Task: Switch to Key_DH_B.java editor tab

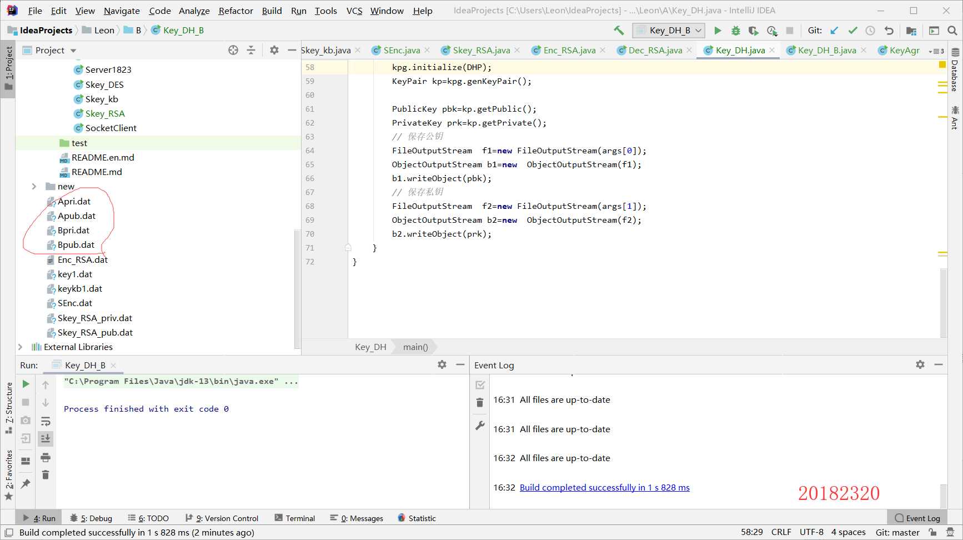Action: click(826, 50)
